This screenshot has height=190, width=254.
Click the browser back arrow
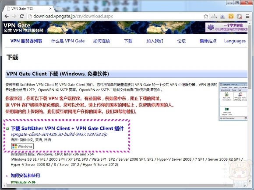click(7, 16)
